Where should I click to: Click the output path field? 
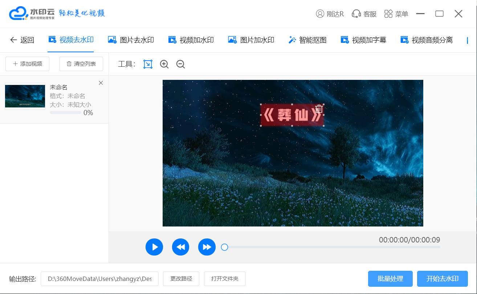(99, 279)
